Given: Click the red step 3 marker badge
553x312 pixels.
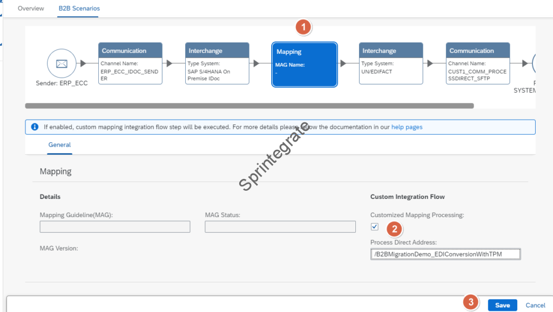Looking at the screenshot, I should (x=471, y=302).
